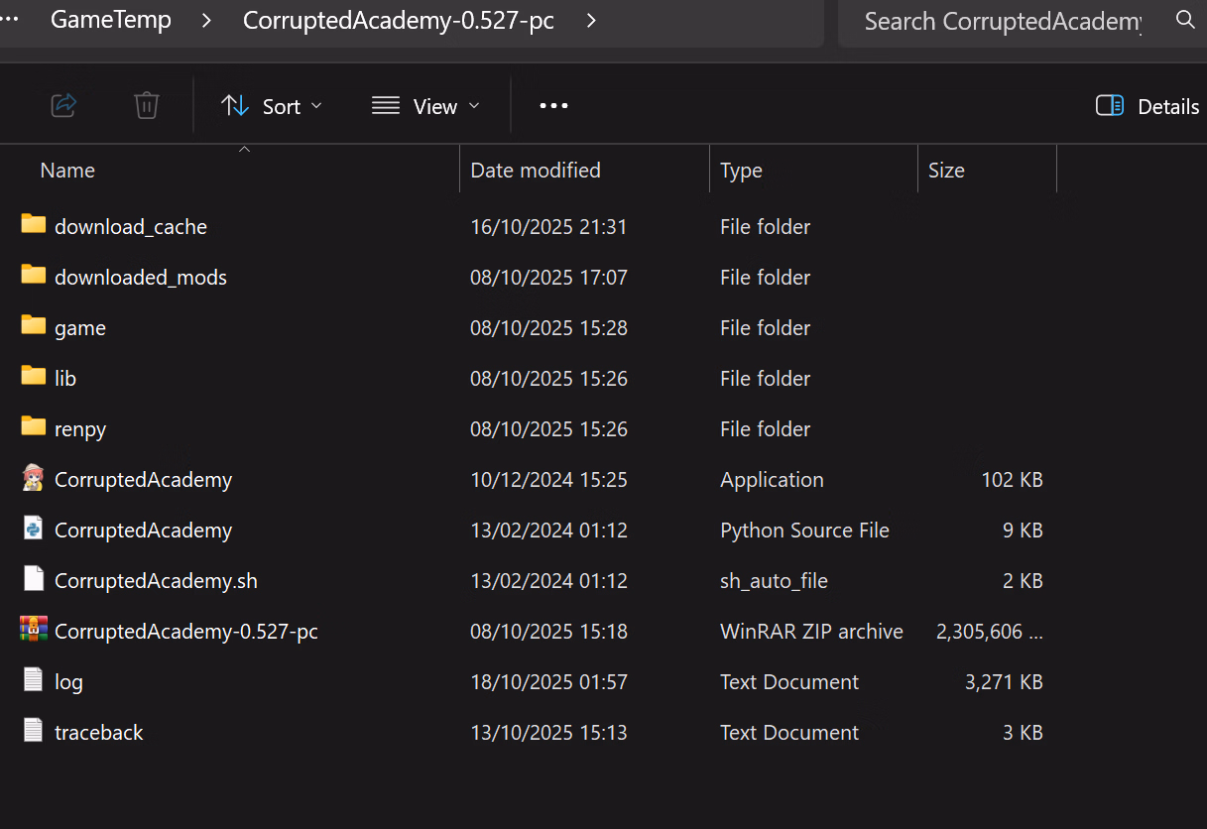Click the Delete trash can icon

click(x=147, y=105)
